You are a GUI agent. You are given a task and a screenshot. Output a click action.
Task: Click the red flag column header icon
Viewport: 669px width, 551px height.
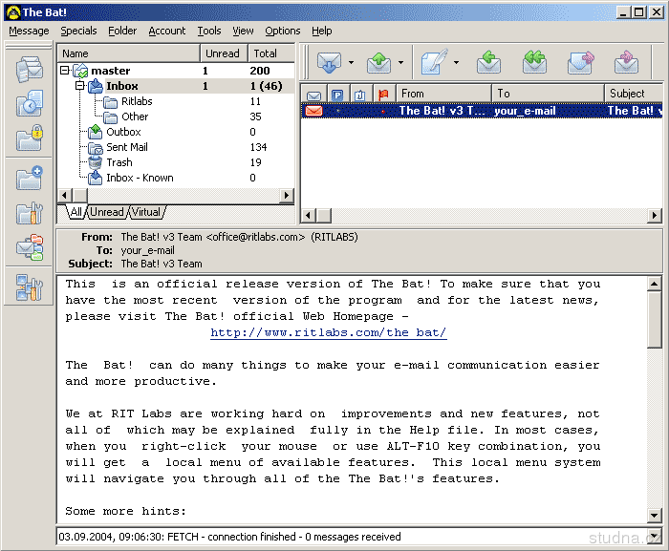[383, 95]
